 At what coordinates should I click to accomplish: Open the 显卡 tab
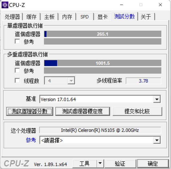pyautogui.click(x=103, y=17)
